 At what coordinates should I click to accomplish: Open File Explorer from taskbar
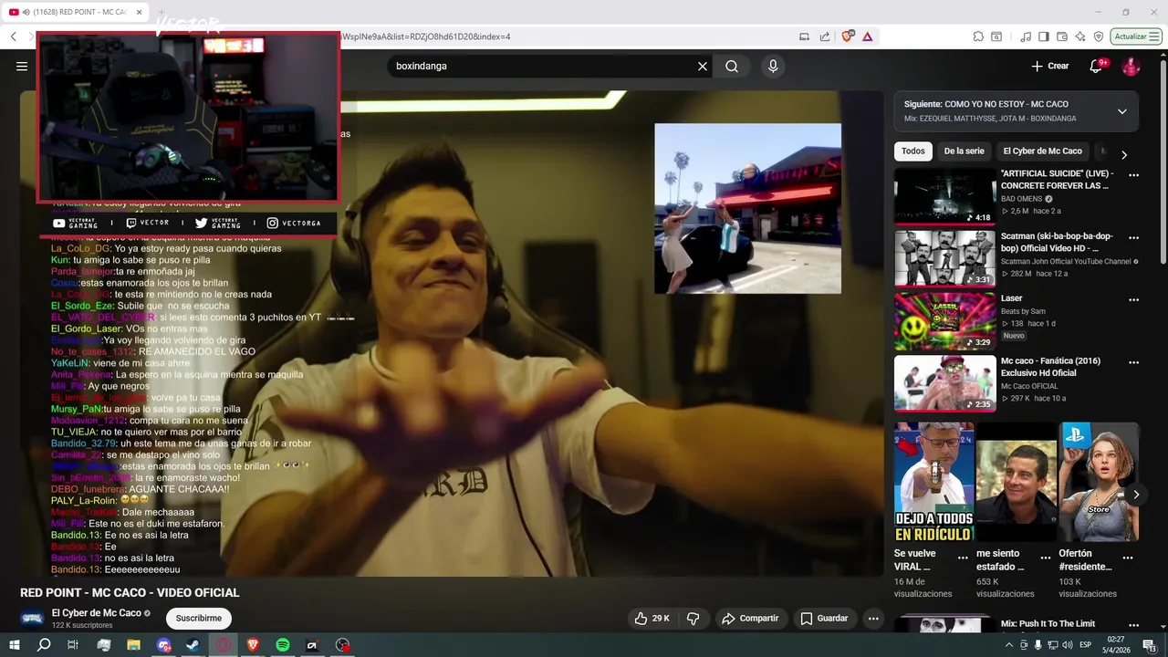[x=133, y=644]
